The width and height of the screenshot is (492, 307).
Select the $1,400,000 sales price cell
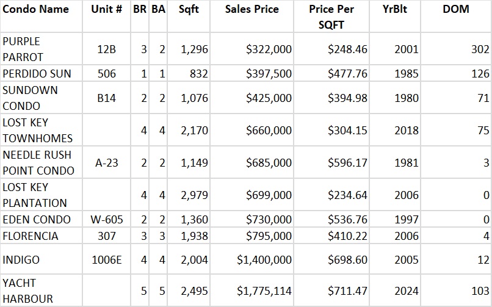(251, 259)
